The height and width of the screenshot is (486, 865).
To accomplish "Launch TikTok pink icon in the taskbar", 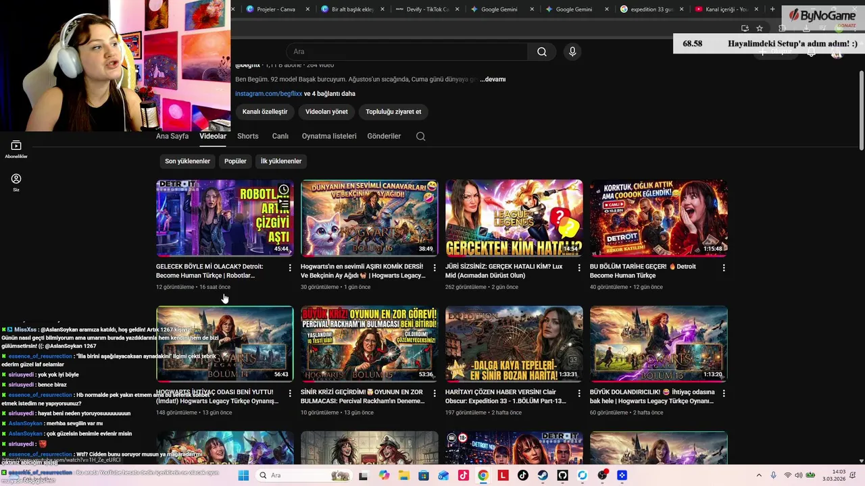I will (464, 475).
